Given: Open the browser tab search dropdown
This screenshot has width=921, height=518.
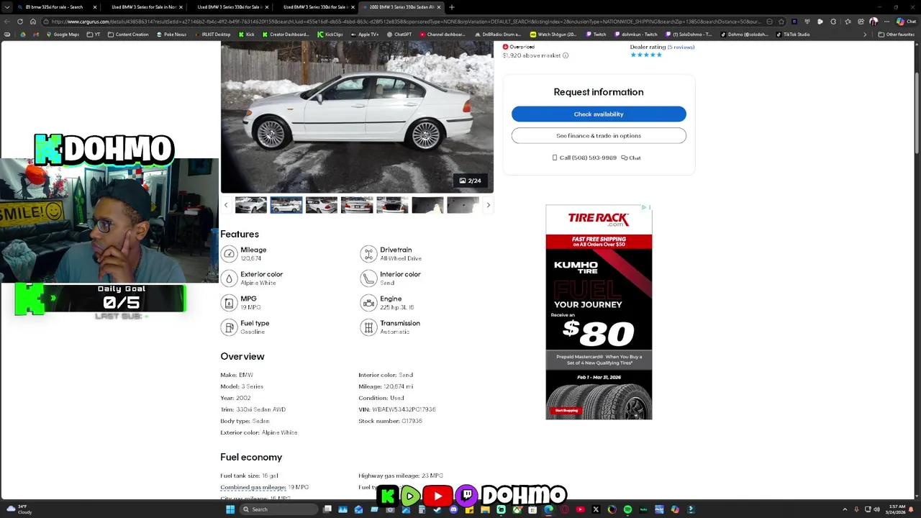Looking at the screenshot, I should click(9, 7).
